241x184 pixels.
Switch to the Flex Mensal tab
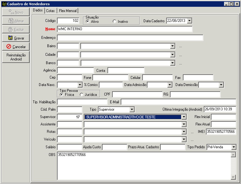[68, 10]
